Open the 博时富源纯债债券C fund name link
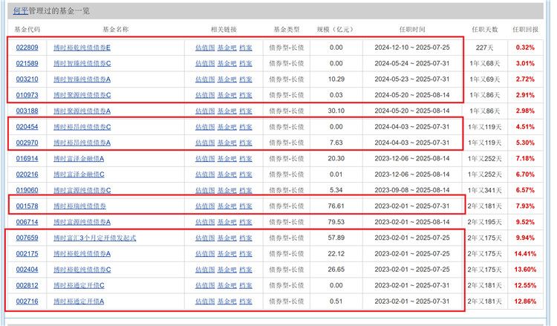557x326 pixels. click(x=82, y=190)
